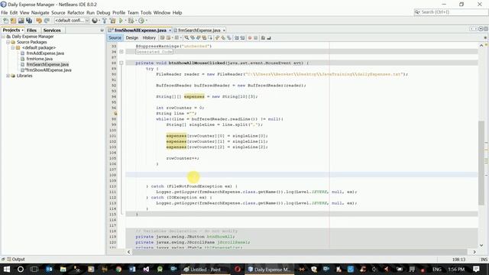Select frmShowAllExpense.java in the project tree
Viewport: 489px width, 275px height.
click(x=49, y=70)
